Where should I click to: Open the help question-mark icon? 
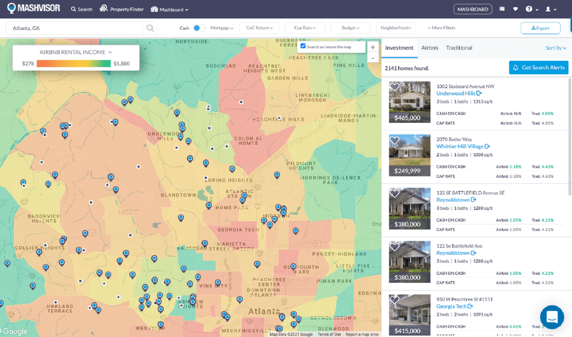(x=528, y=9)
